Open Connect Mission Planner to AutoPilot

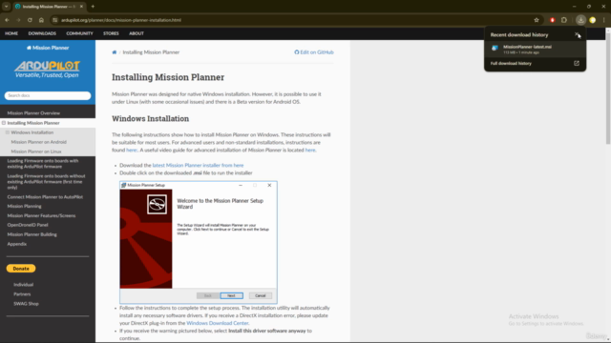tap(45, 197)
